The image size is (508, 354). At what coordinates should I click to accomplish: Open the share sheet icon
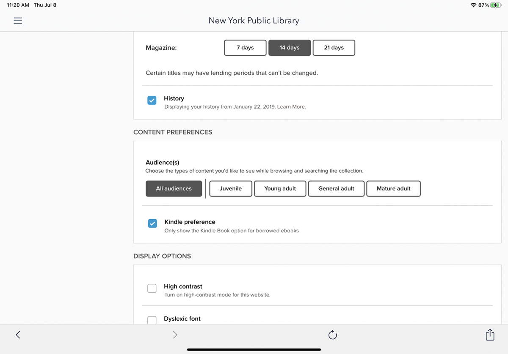coord(490,334)
